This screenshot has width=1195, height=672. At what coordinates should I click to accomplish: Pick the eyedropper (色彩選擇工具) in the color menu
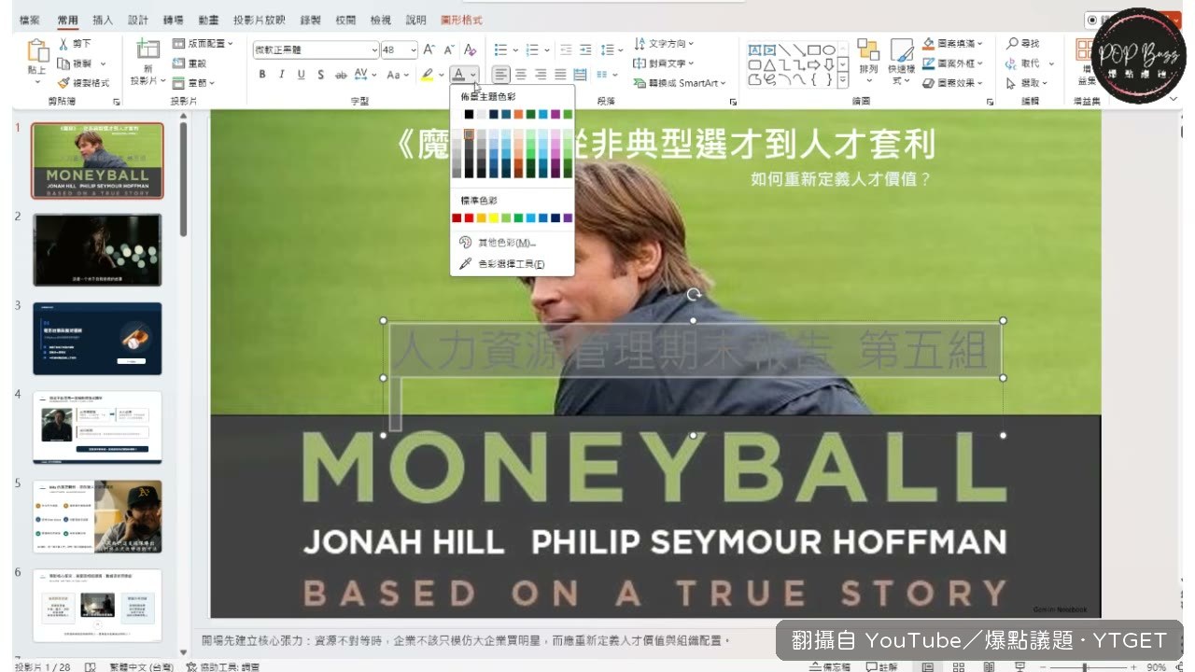pos(465,264)
